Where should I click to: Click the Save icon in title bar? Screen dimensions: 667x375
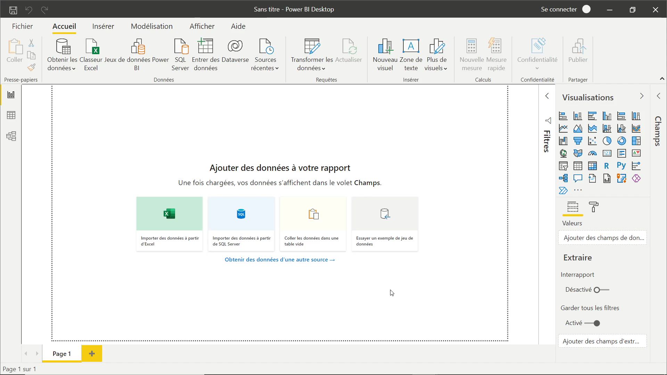[x=13, y=10]
